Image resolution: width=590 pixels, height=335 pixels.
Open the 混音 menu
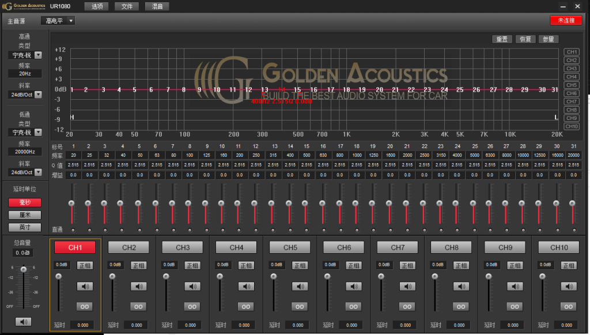(157, 6)
